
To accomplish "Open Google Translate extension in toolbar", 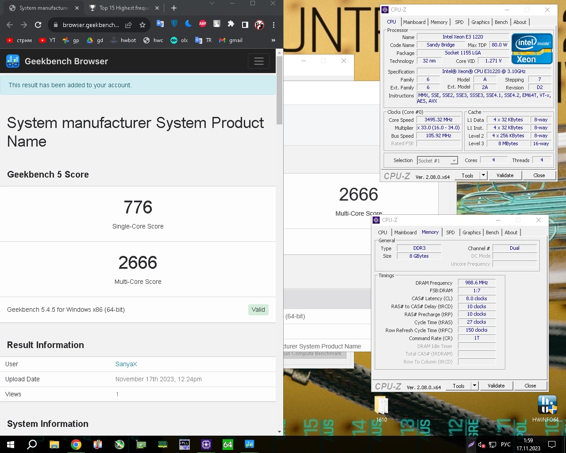I will [x=160, y=24].
